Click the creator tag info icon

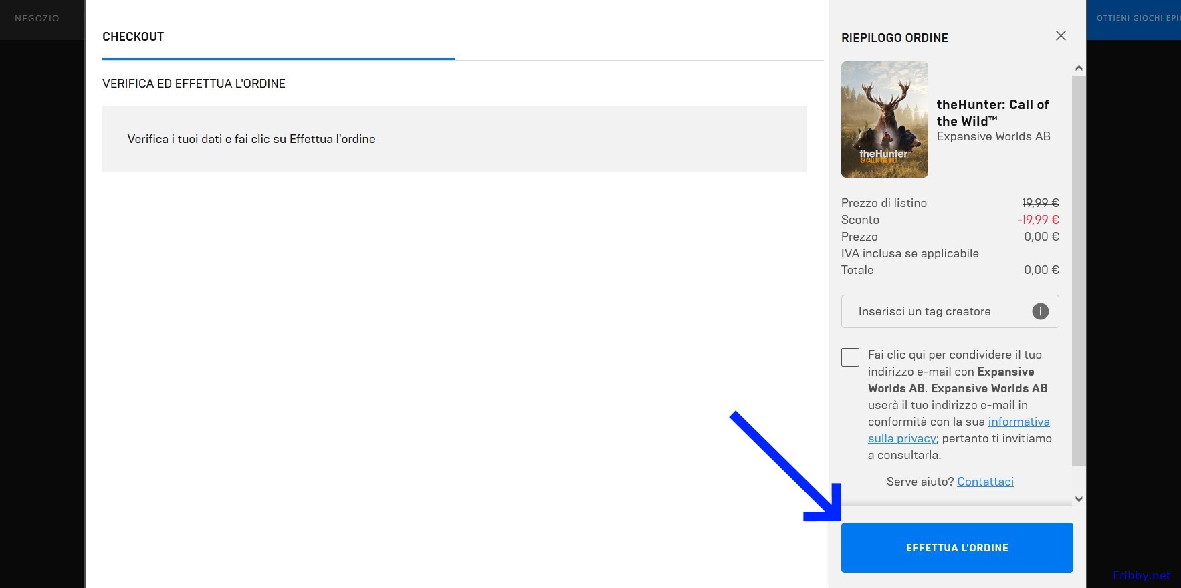coord(1040,311)
